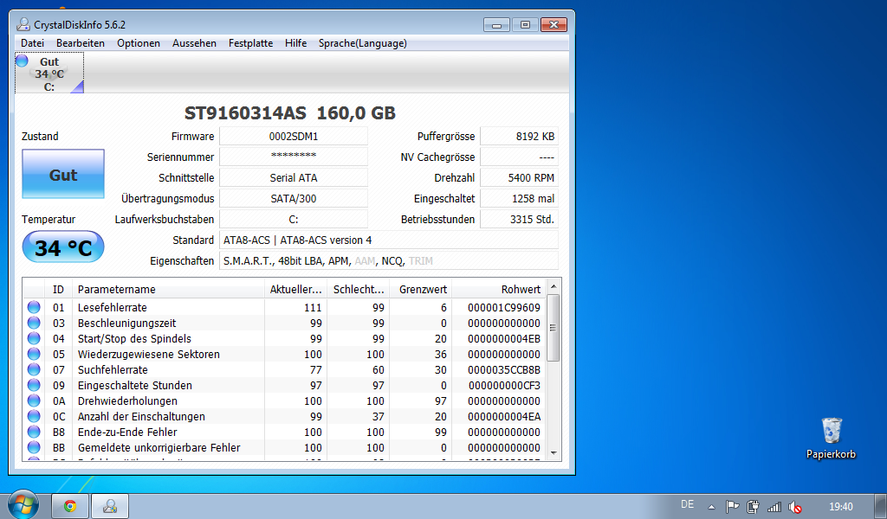This screenshot has width=887, height=519.
Task: Click the blue Gut health status button
Action: point(63,174)
